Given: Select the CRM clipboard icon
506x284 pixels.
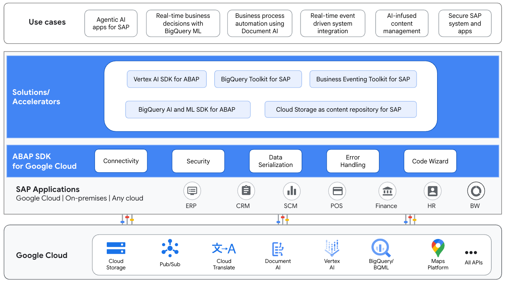Looking at the screenshot, I should click(245, 191).
